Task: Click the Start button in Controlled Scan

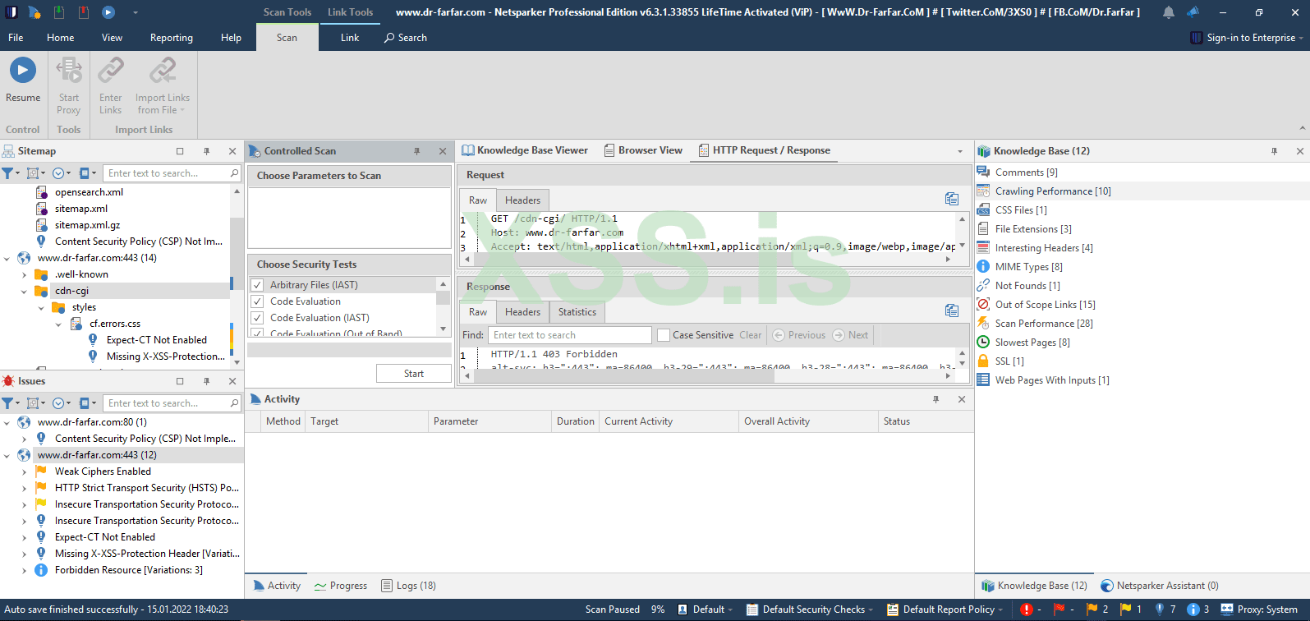Action: (414, 374)
